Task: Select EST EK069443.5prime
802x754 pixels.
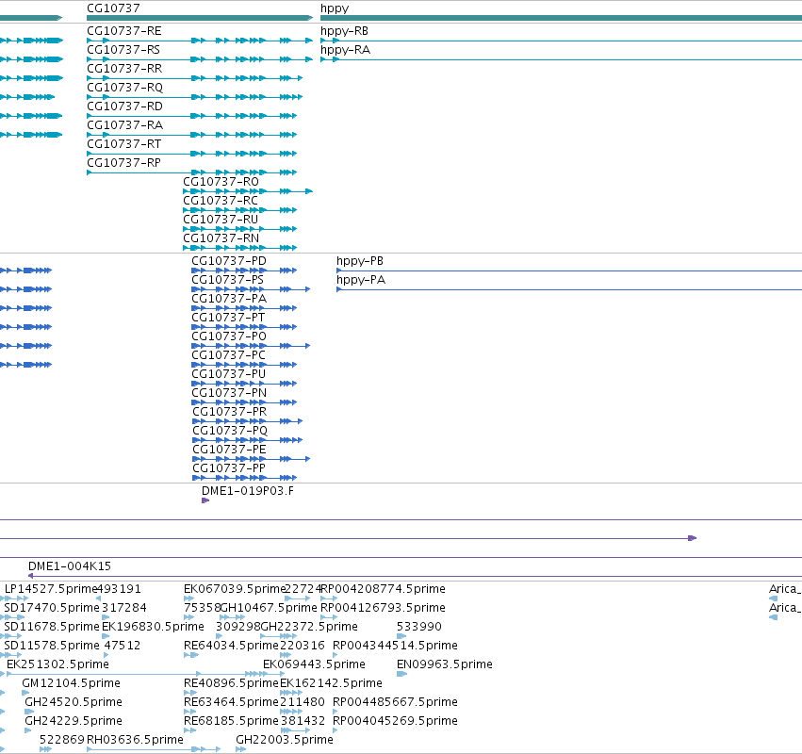Action: tap(314, 664)
